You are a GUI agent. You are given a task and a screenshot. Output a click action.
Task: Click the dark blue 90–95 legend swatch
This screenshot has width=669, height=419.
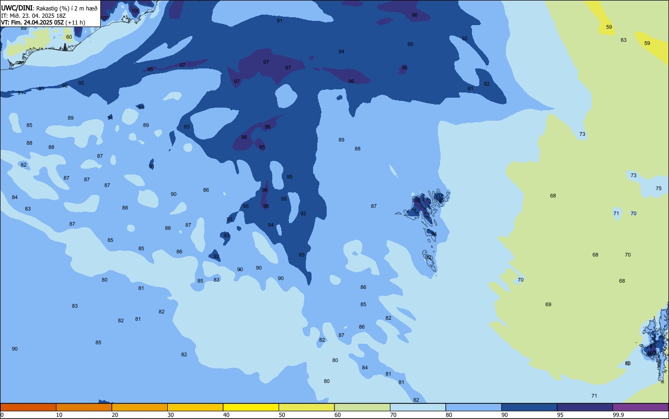529,407
